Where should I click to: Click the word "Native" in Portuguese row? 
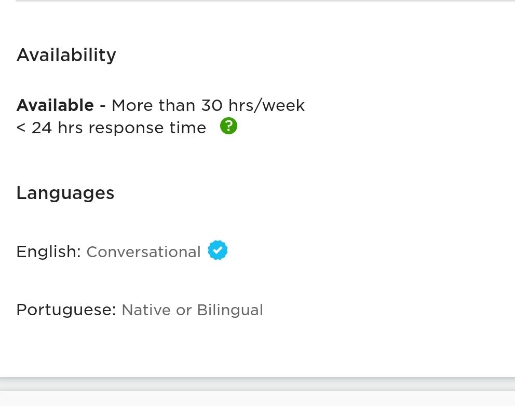point(146,310)
